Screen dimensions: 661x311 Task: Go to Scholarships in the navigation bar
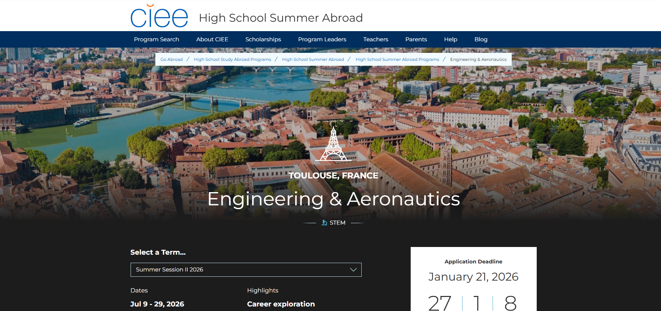(x=263, y=40)
